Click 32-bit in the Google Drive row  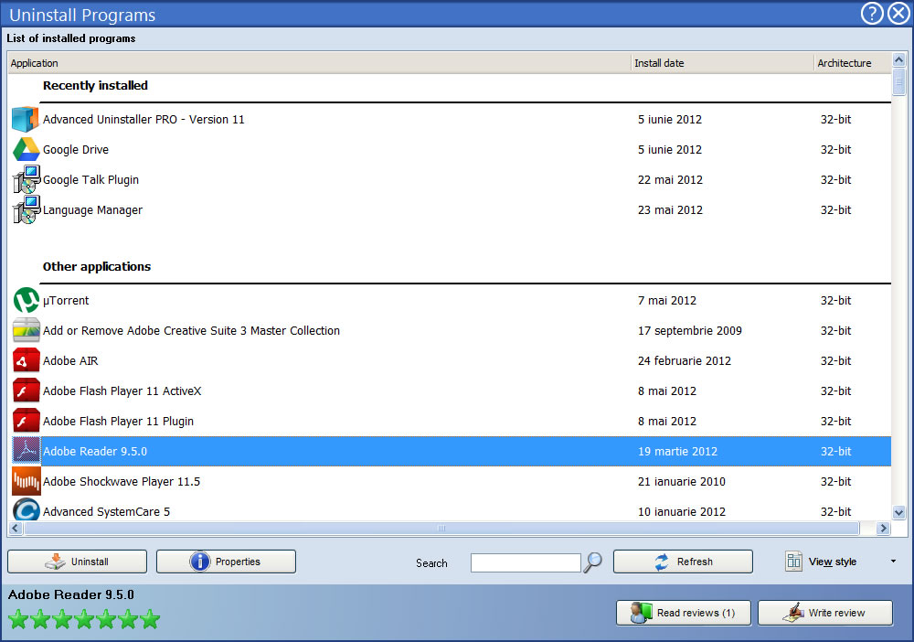pos(836,149)
